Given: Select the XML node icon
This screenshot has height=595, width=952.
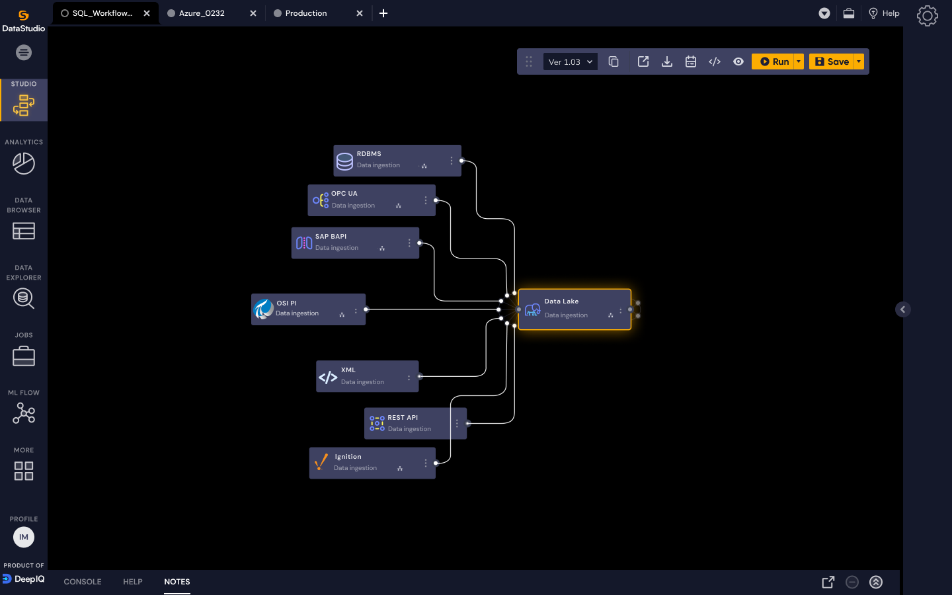Looking at the screenshot, I should click(x=328, y=377).
